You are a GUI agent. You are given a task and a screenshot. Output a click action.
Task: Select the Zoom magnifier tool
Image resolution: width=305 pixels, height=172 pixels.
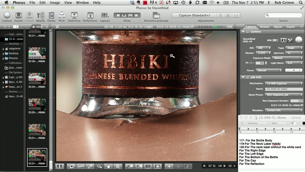coord(99,166)
